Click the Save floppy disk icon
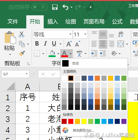This screenshot has width=138, height=140. (x=55, y=7)
